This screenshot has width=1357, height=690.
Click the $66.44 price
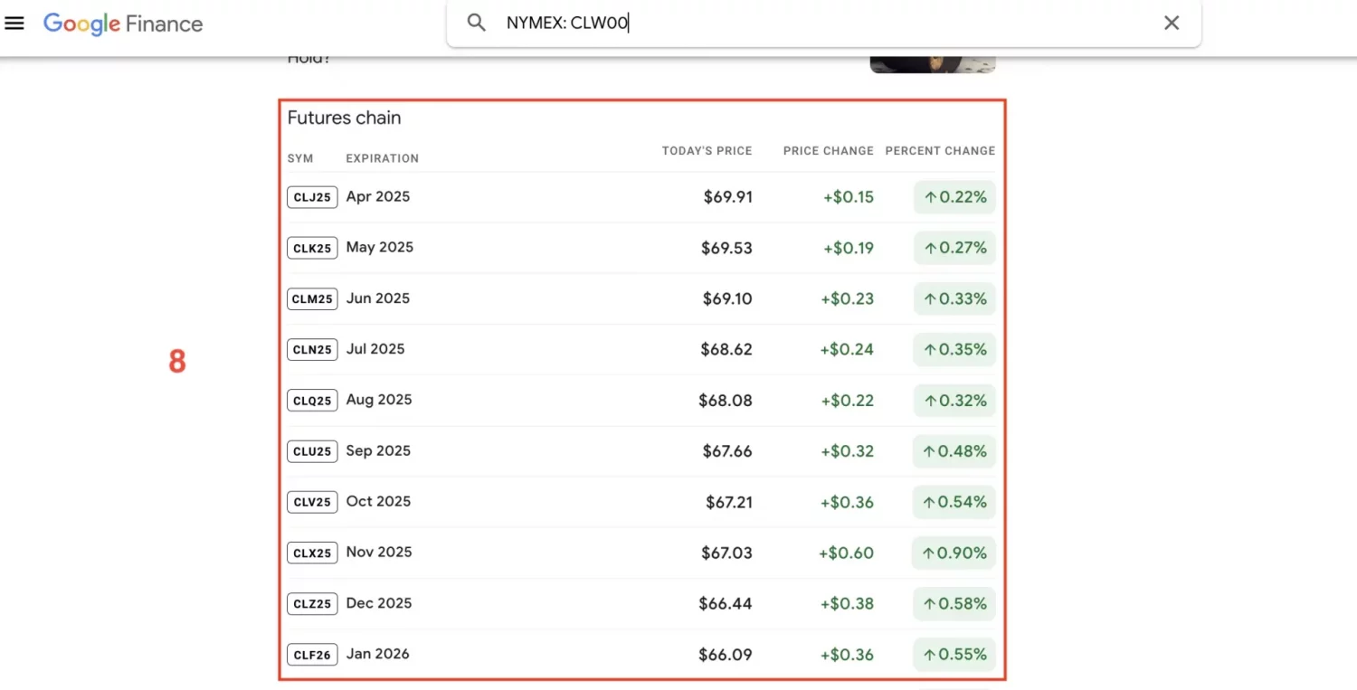coord(726,603)
